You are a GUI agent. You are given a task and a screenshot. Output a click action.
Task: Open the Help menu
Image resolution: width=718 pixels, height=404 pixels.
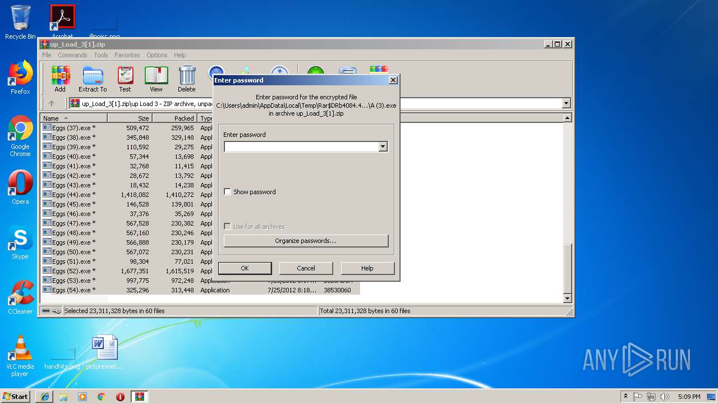click(179, 55)
